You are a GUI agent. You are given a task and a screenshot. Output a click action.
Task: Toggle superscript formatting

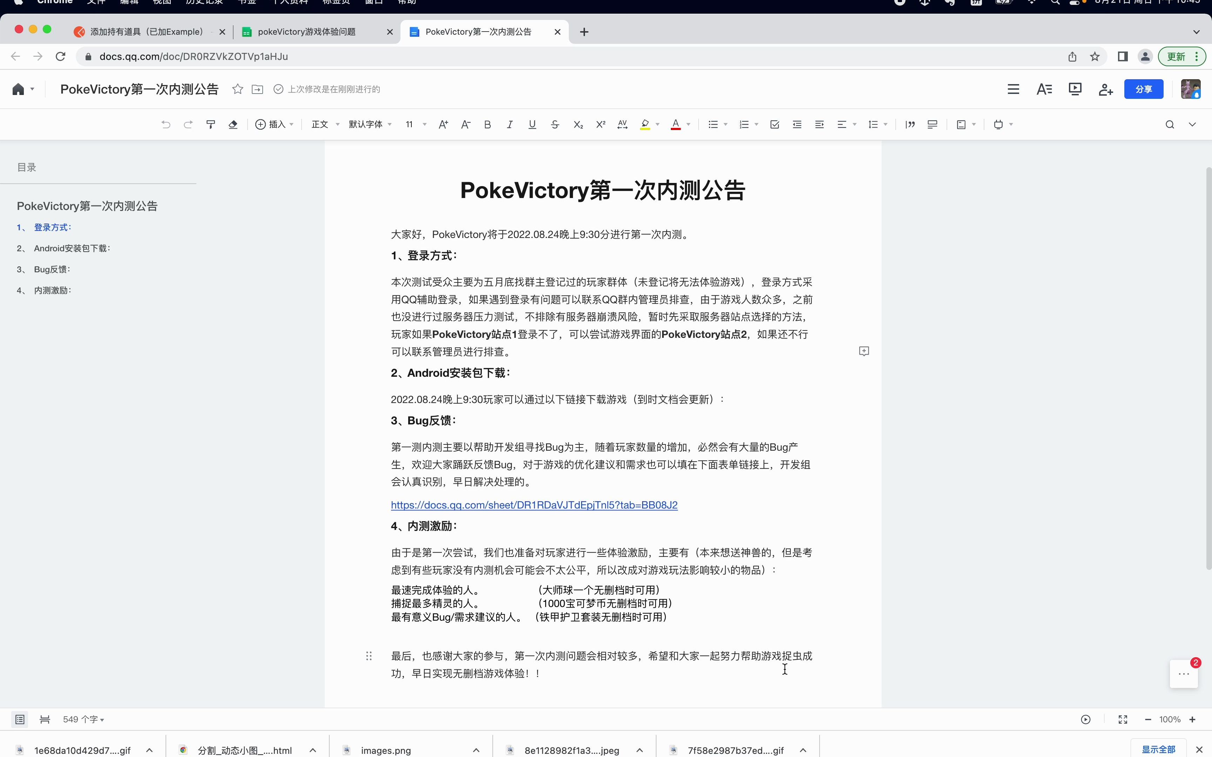[600, 125]
